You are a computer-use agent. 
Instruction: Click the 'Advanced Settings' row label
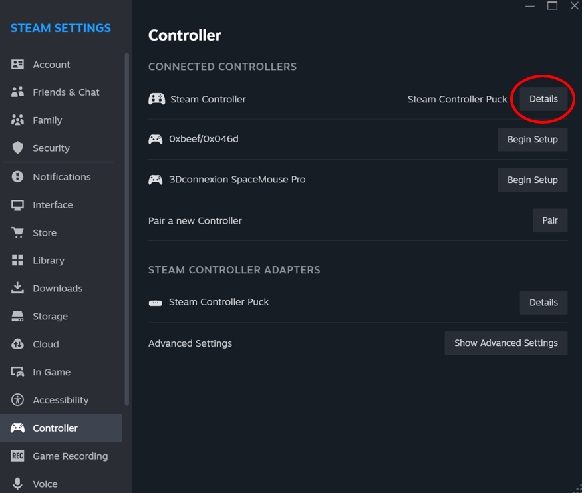[190, 343]
